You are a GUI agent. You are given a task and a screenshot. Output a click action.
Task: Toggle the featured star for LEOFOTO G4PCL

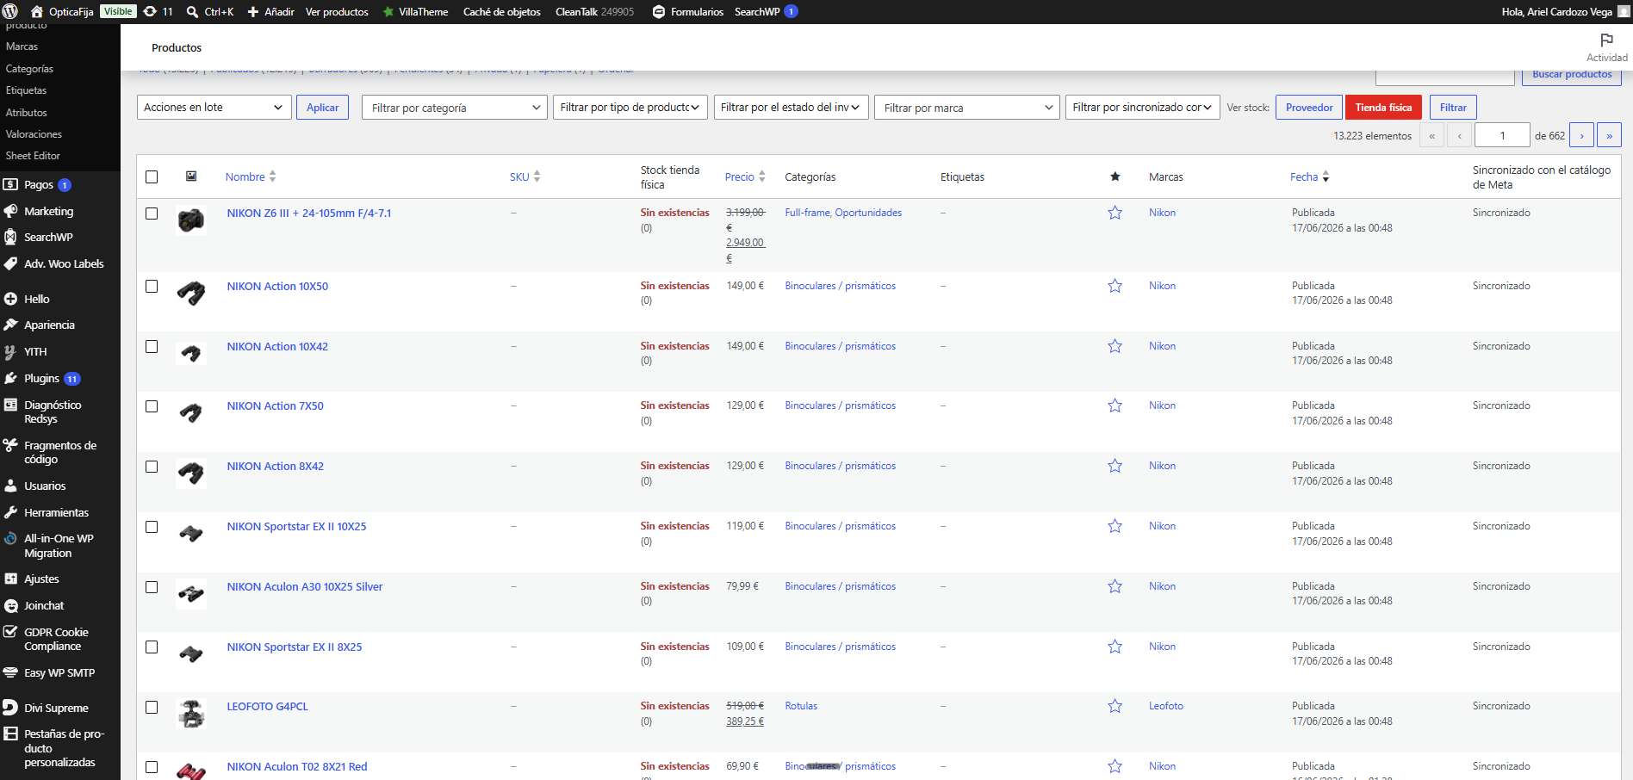click(x=1115, y=706)
